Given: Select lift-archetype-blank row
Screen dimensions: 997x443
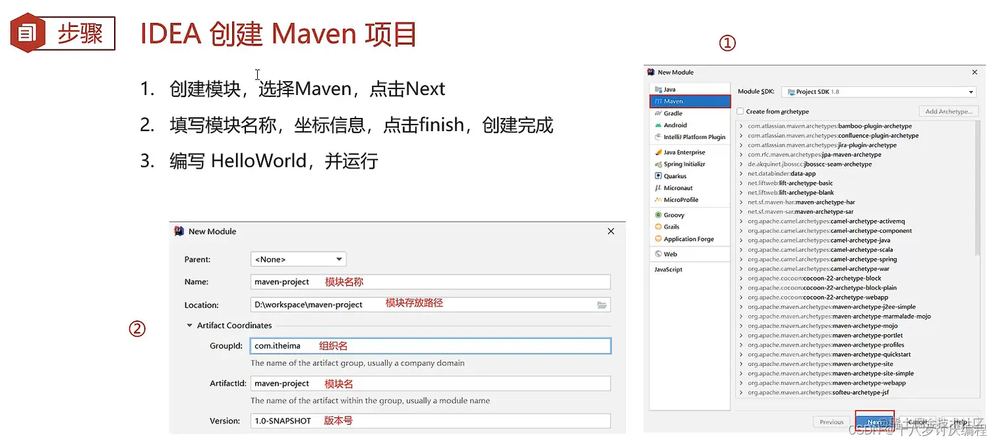Looking at the screenshot, I should [855, 192].
